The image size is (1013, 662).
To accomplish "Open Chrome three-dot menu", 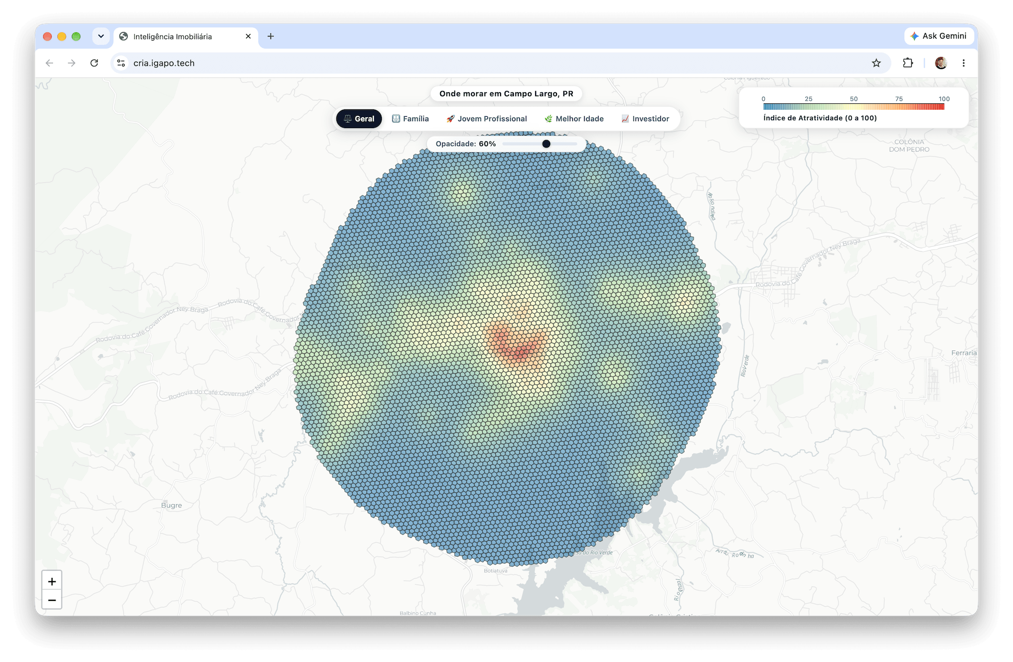I will pyautogui.click(x=964, y=63).
